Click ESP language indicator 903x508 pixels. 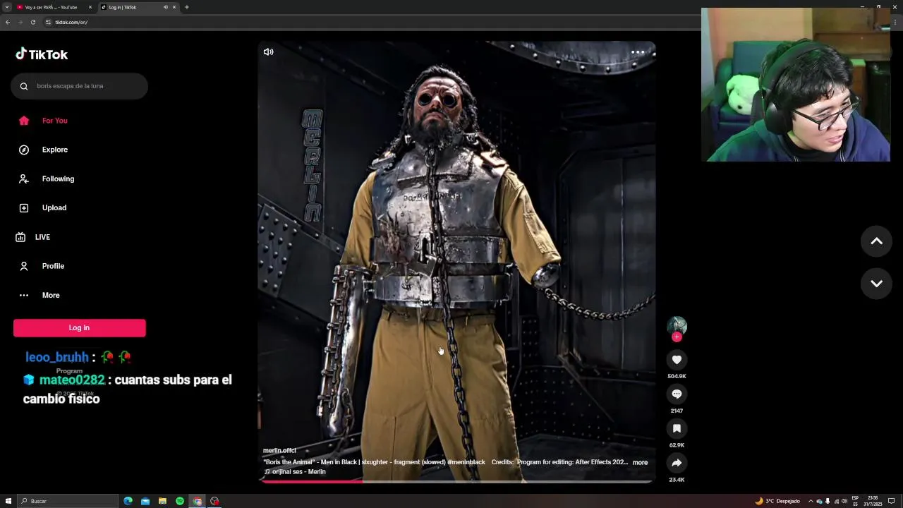click(x=855, y=501)
